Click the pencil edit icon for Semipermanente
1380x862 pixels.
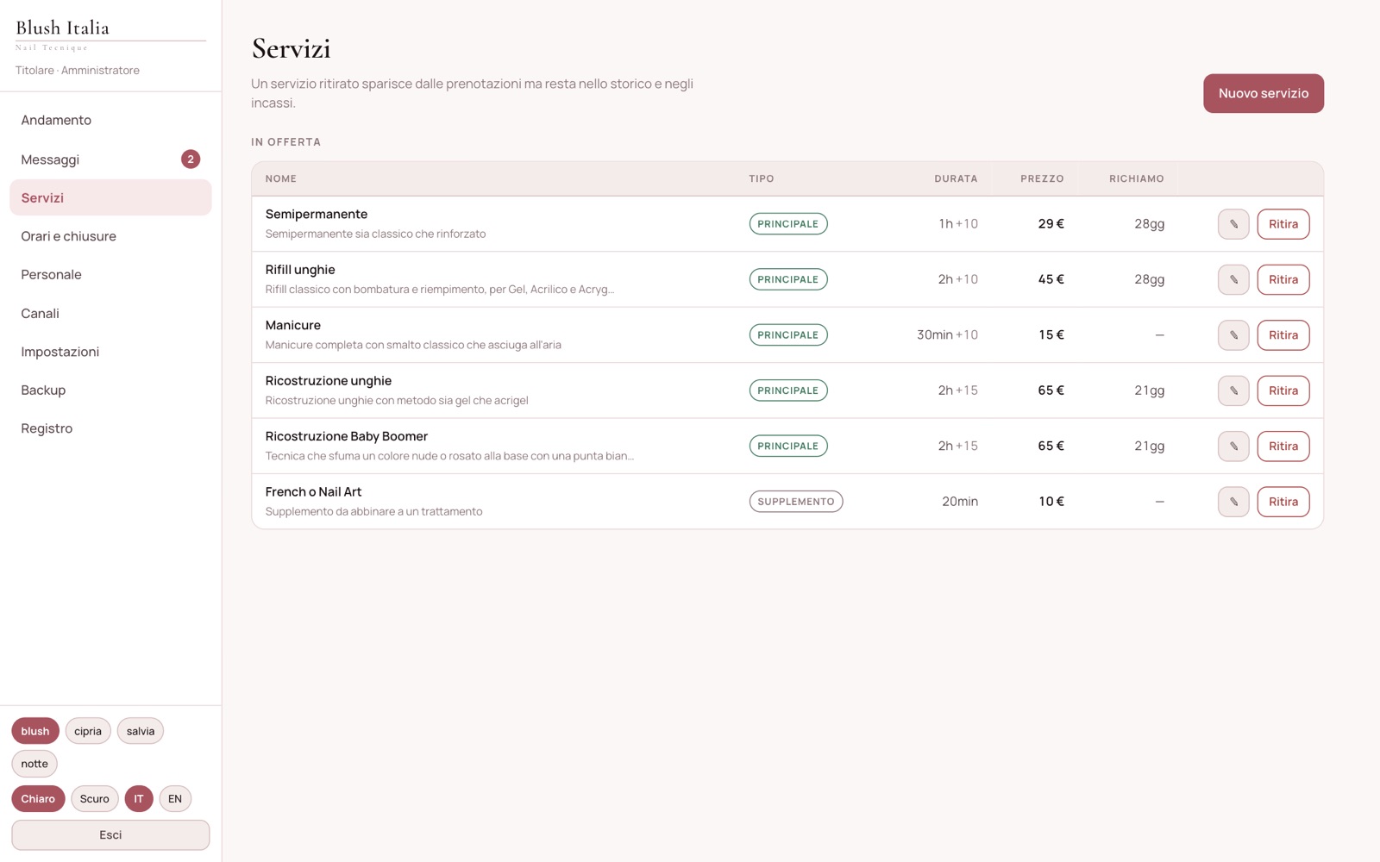coord(1233,224)
